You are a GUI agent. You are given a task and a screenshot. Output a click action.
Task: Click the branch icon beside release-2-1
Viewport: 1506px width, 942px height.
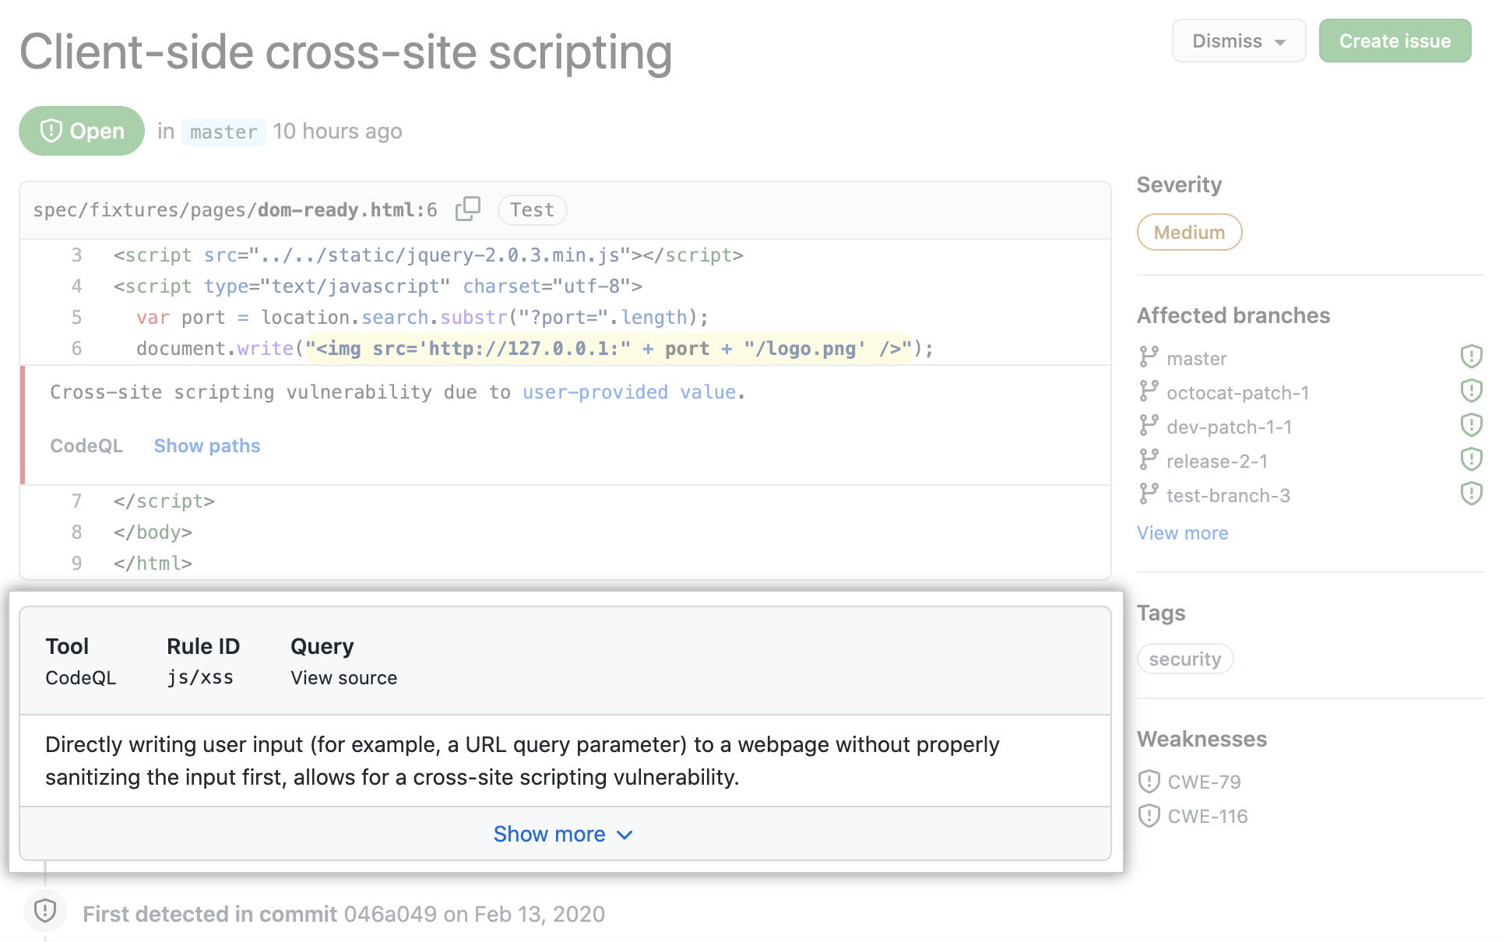pyautogui.click(x=1149, y=460)
